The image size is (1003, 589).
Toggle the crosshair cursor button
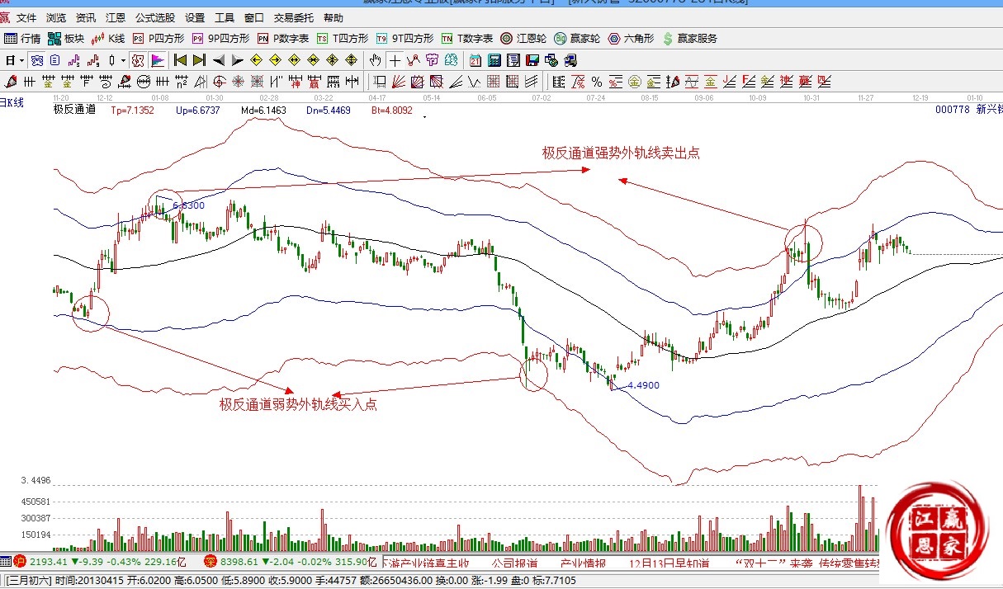[x=395, y=60]
